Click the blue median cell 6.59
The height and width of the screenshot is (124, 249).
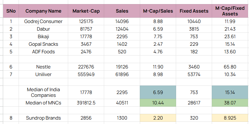click(x=158, y=92)
